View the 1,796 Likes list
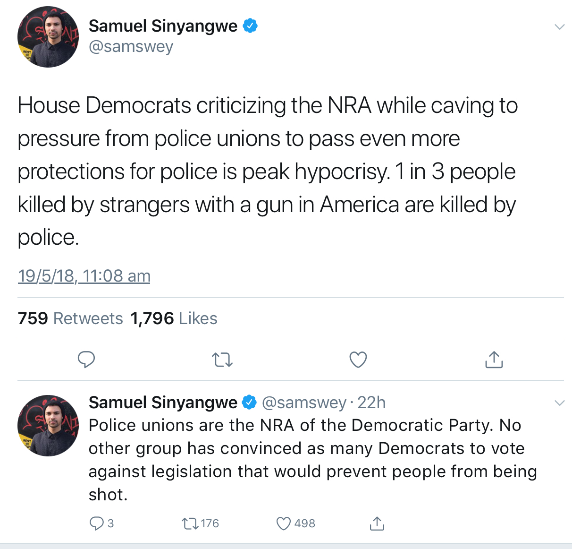572x549 pixels. (174, 318)
